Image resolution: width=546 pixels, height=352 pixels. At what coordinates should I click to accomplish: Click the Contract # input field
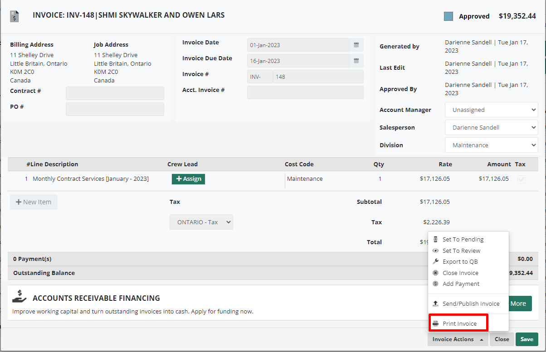click(x=115, y=93)
